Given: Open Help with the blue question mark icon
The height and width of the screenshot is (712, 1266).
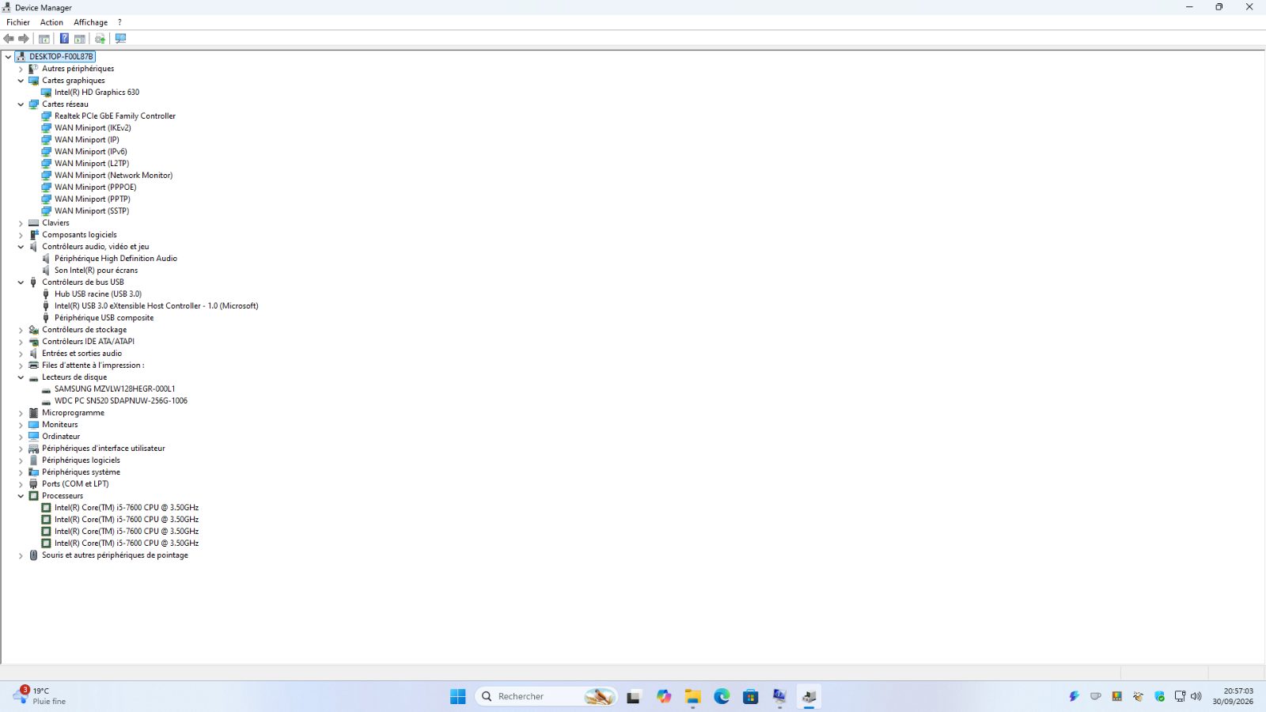Looking at the screenshot, I should tap(64, 39).
